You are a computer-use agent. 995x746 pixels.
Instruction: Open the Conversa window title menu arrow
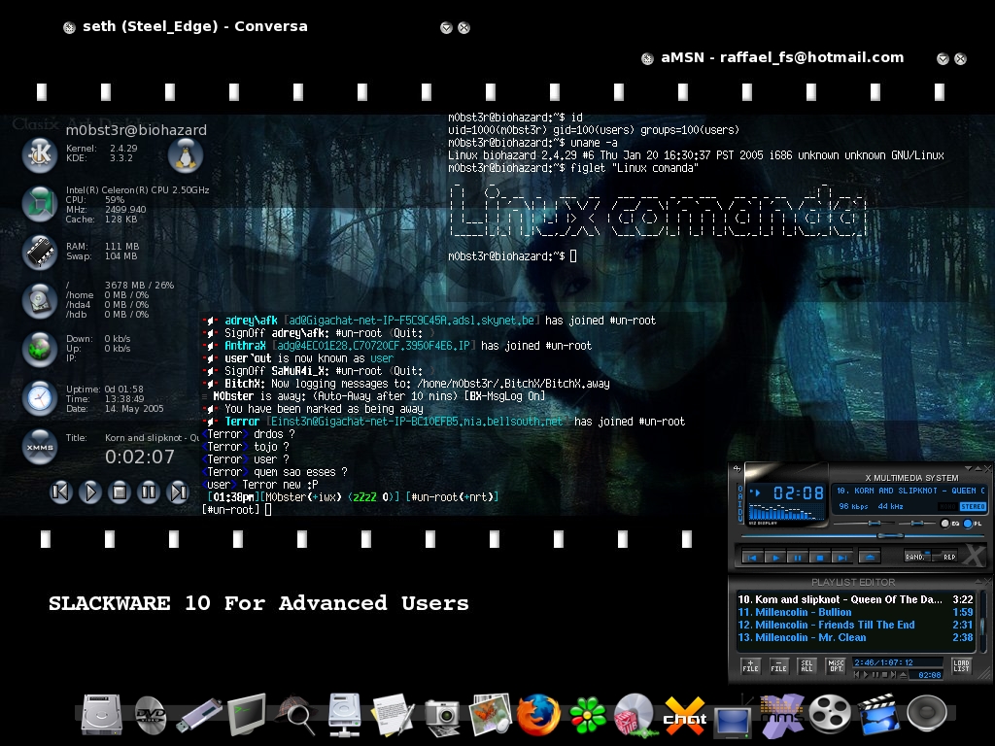point(446,27)
